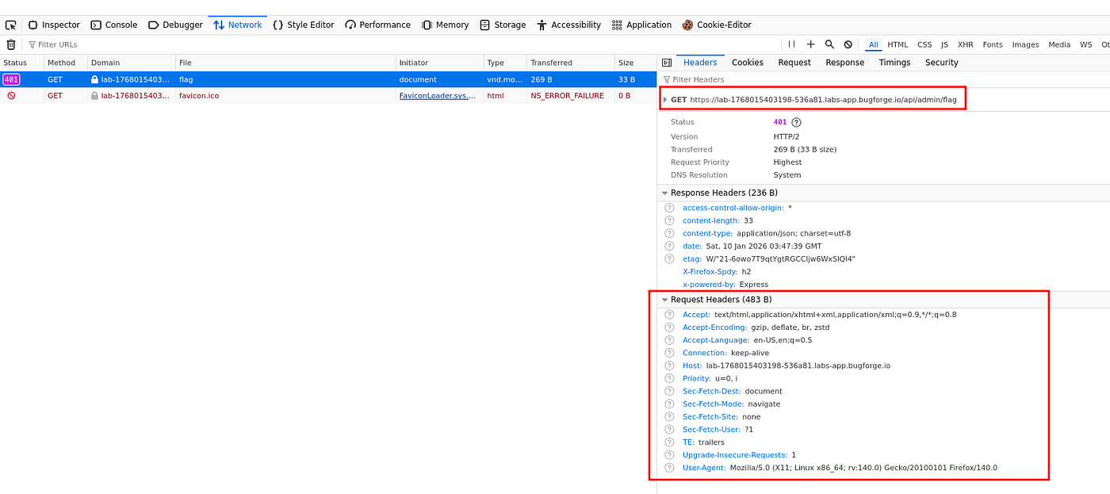Open help for content-type header
The width and height of the screenshot is (1110, 494).
pyautogui.click(x=669, y=233)
